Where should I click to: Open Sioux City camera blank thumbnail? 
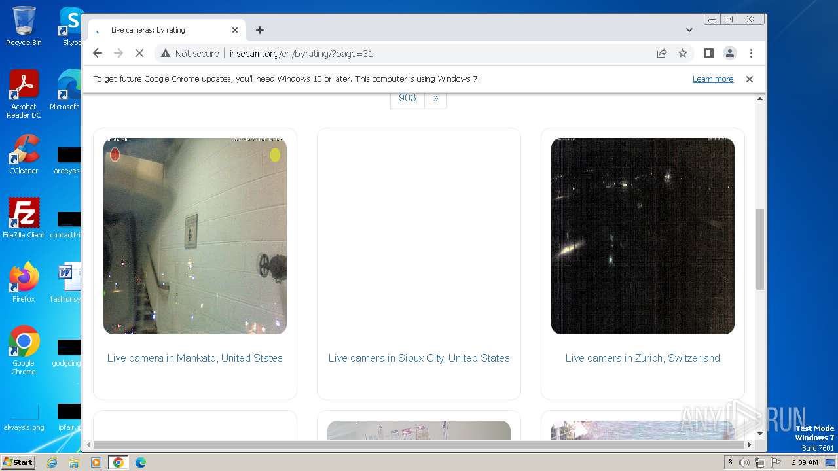pos(419,236)
